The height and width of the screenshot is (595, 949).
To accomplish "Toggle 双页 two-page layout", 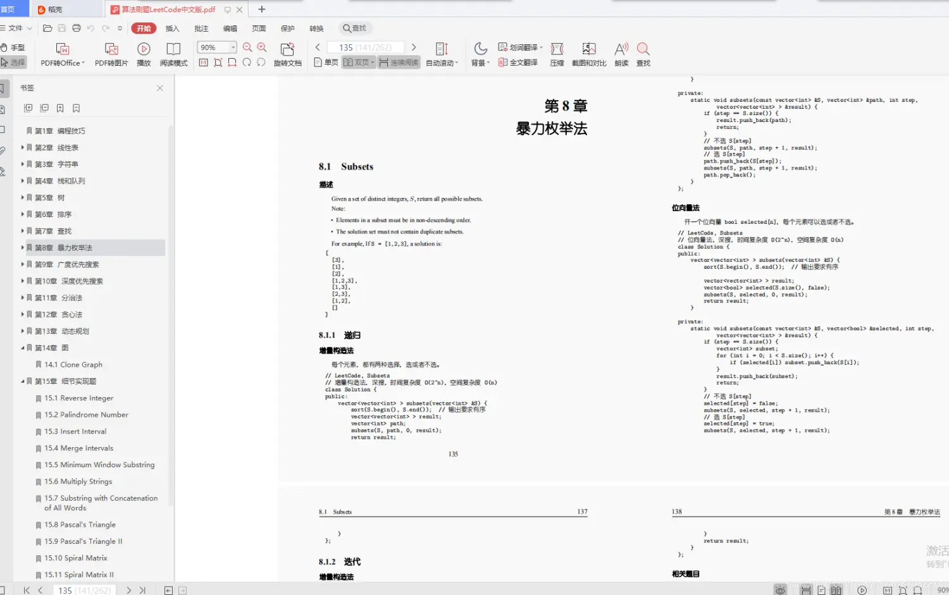I will coord(358,63).
